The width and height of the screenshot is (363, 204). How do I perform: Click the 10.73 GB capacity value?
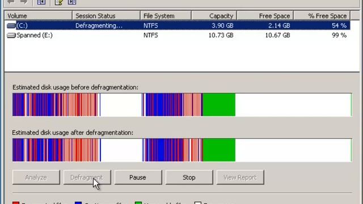[x=221, y=35]
